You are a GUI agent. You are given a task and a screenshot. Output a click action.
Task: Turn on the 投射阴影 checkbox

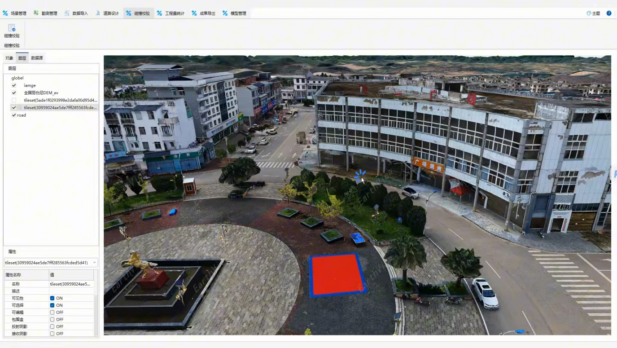click(x=52, y=326)
